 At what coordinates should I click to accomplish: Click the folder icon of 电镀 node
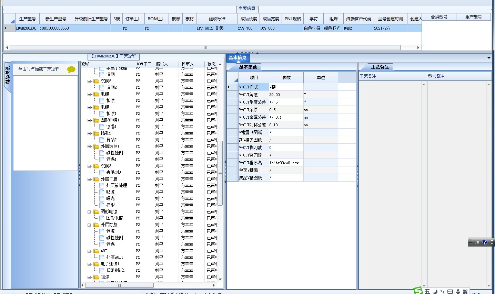[97, 94]
